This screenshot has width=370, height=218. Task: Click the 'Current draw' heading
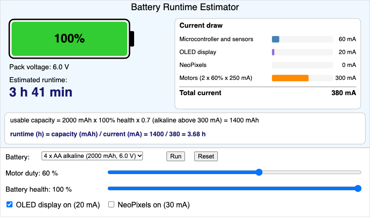pos(201,25)
